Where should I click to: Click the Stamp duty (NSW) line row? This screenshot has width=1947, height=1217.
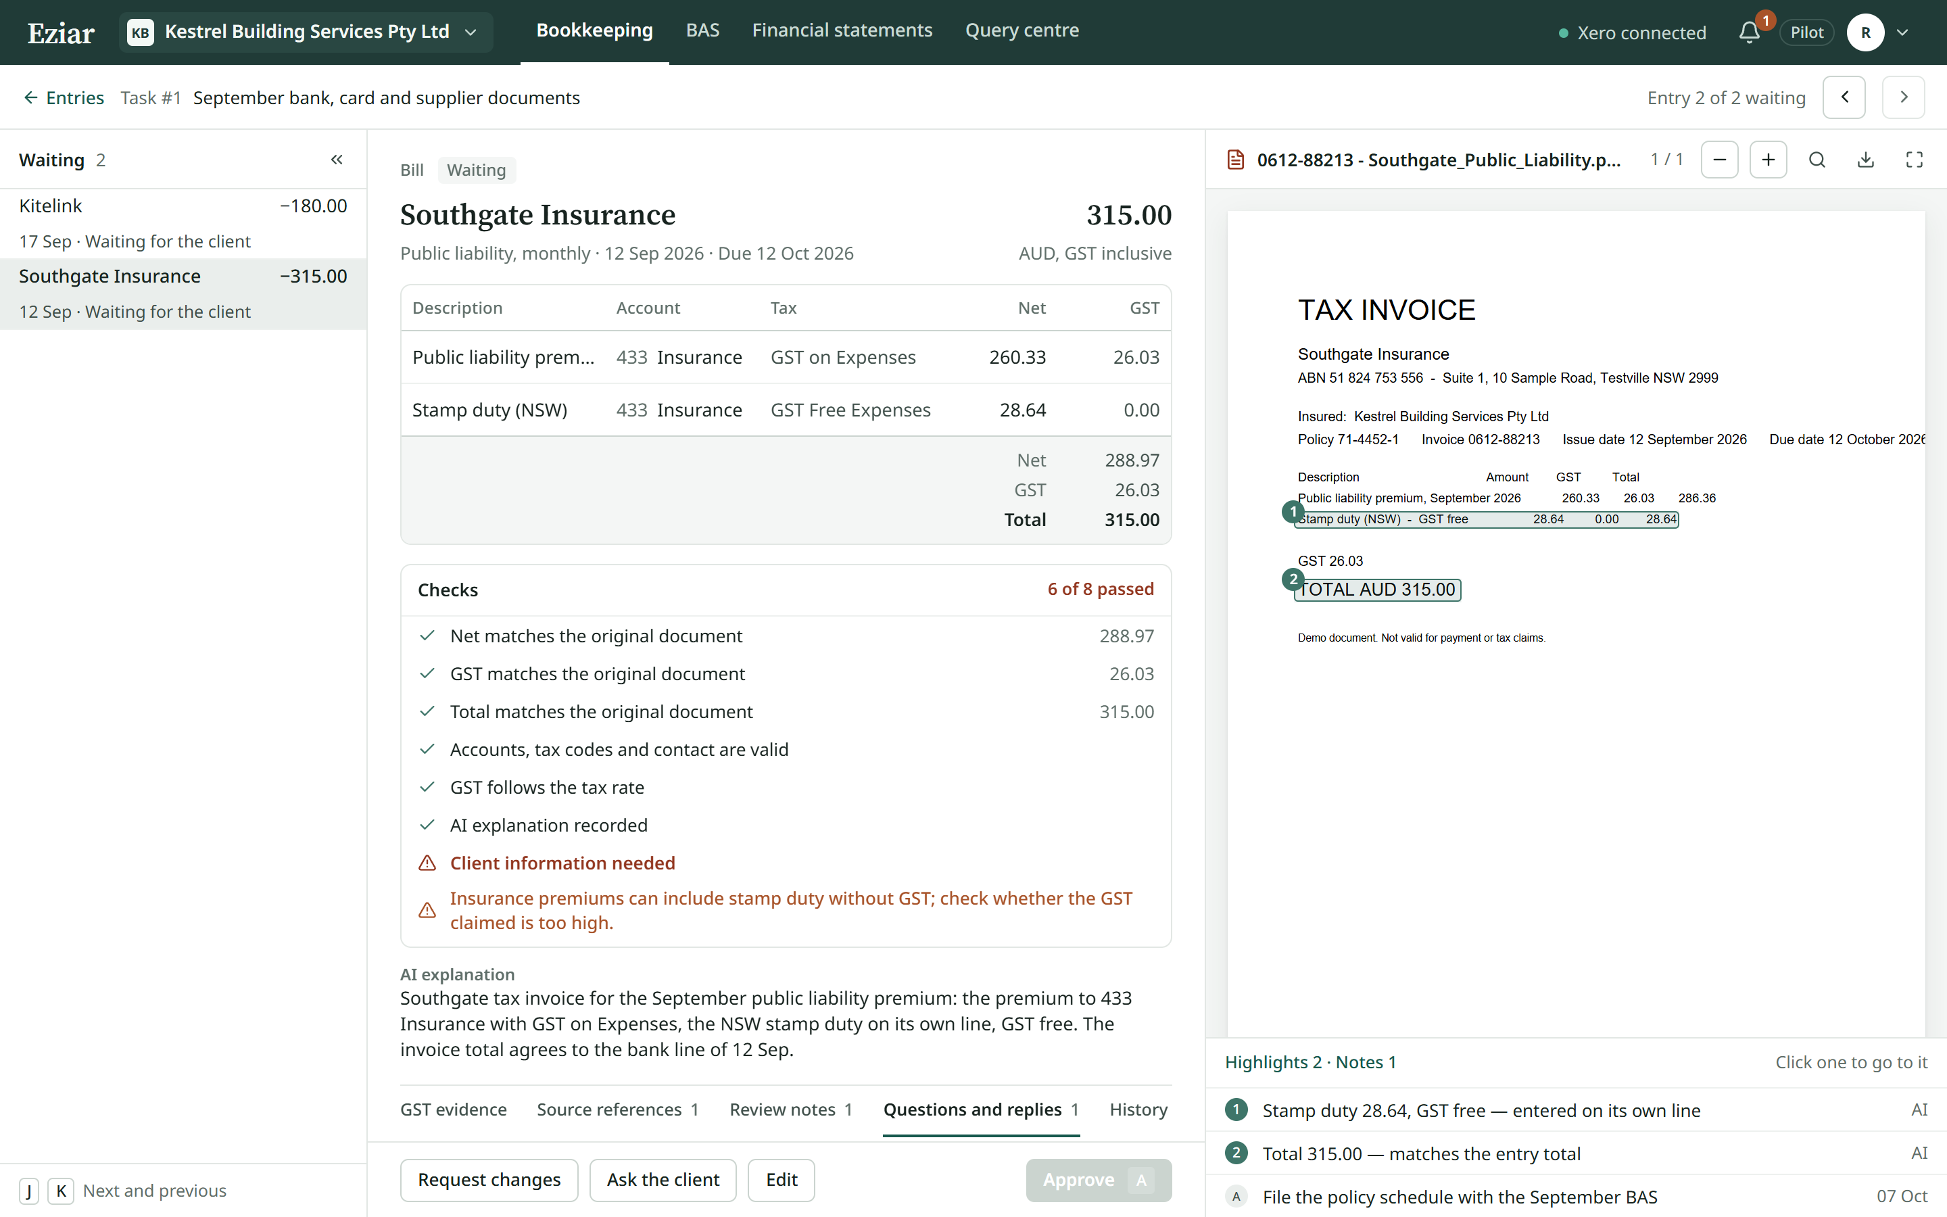coord(786,410)
